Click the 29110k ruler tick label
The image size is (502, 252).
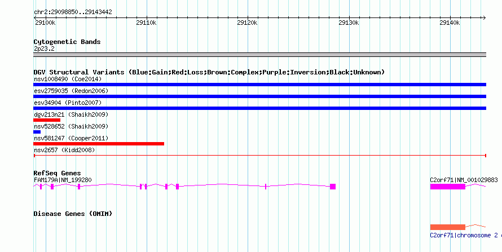click(x=146, y=23)
